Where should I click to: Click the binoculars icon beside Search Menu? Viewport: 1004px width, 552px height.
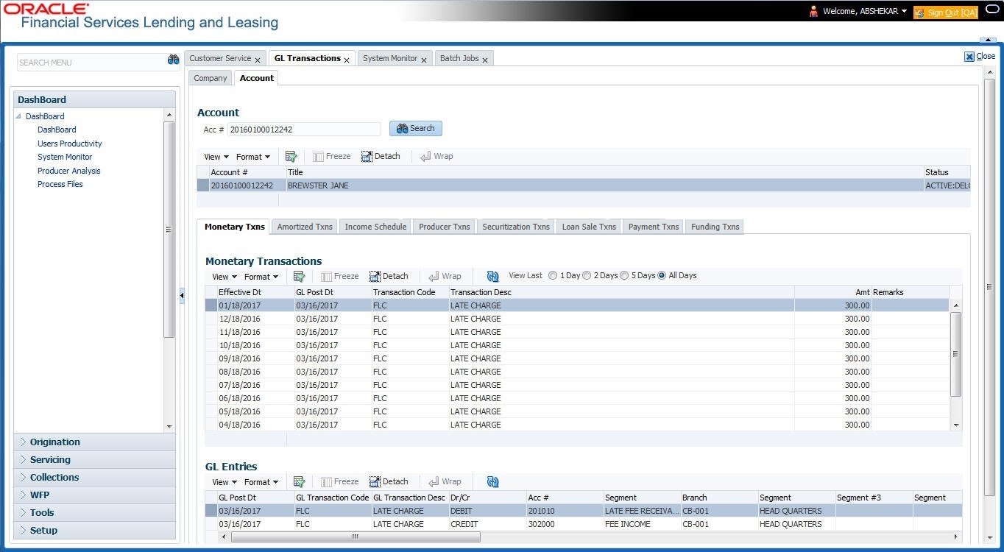pos(173,60)
